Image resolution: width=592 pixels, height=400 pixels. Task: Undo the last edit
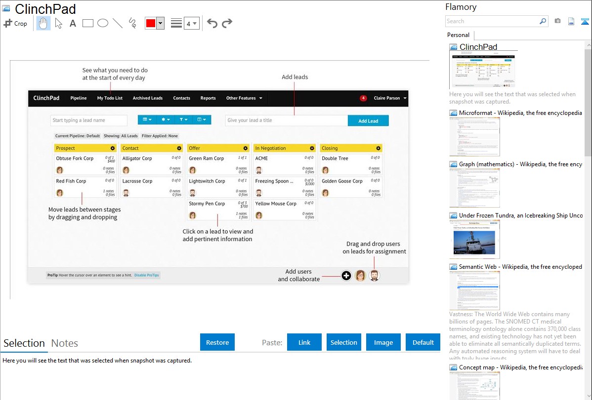[212, 23]
